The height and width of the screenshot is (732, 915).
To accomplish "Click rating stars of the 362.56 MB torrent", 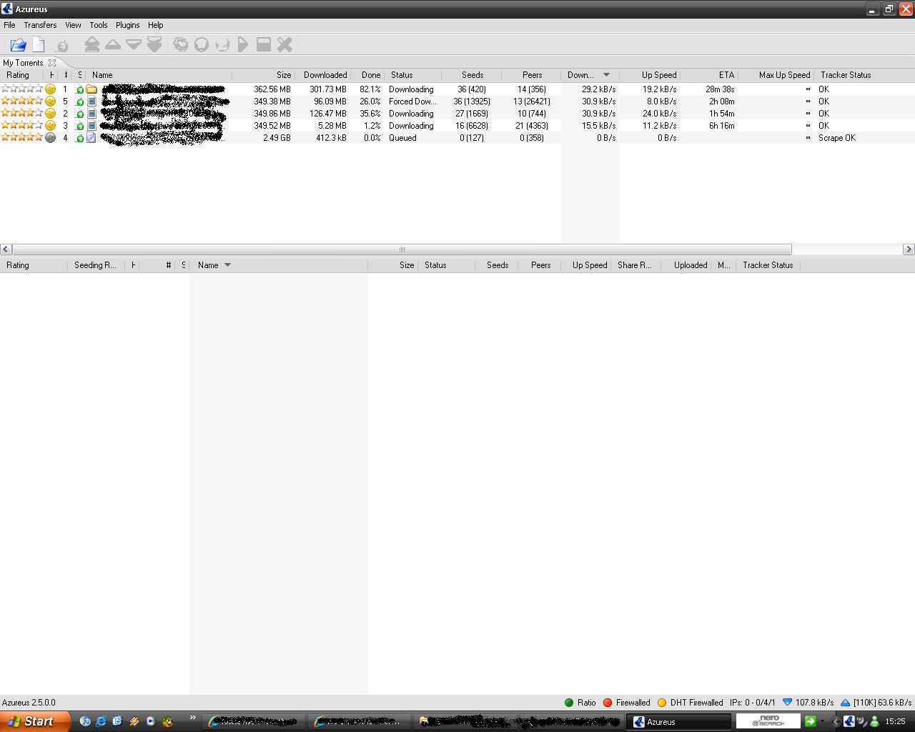I will (22, 89).
